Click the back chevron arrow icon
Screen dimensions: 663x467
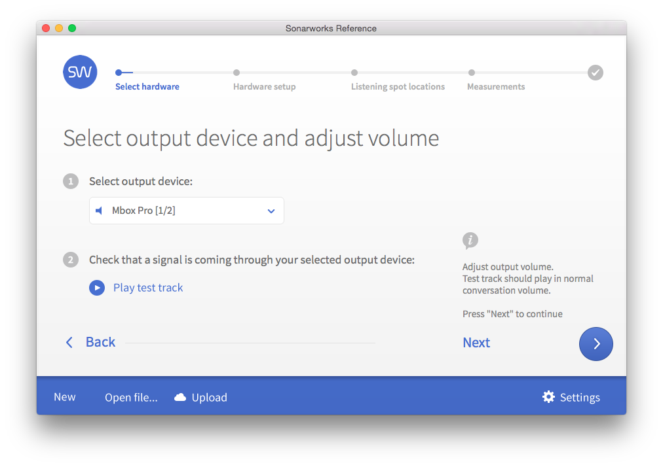point(69,343)
